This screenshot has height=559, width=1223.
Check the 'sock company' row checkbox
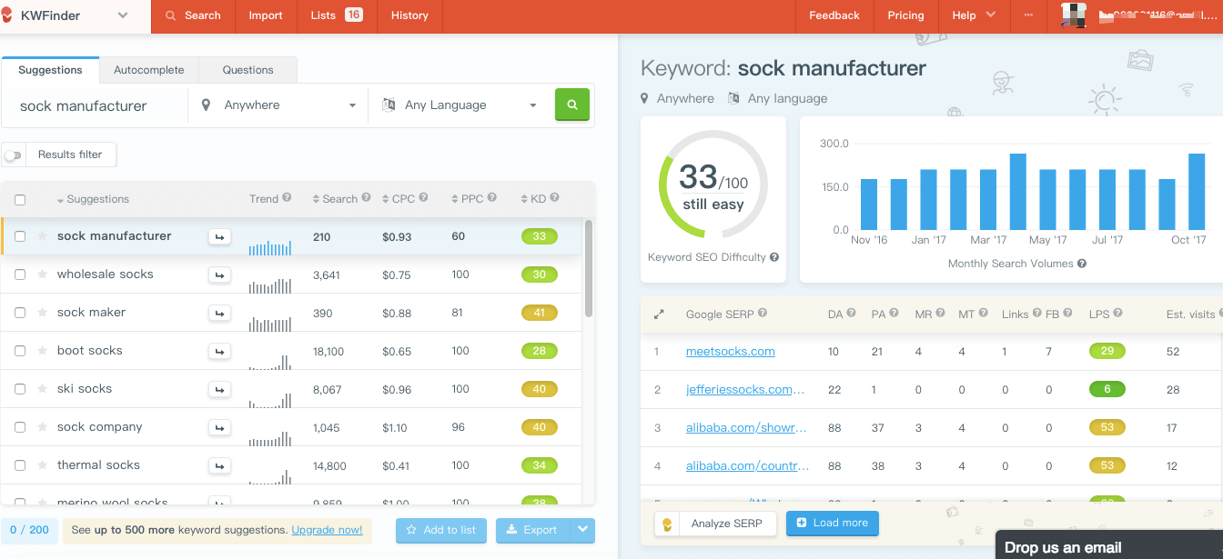(x=20, y=427)
